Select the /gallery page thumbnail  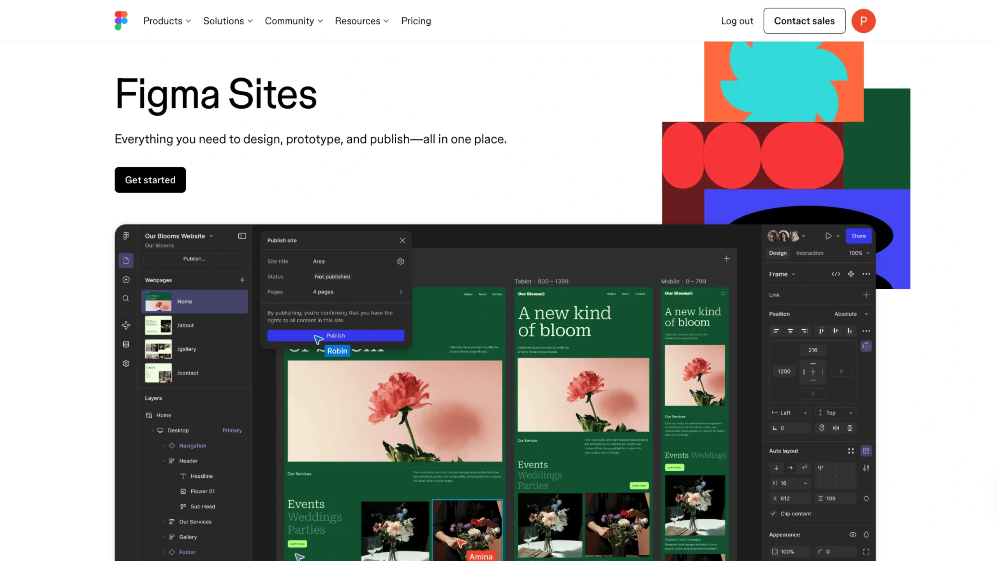point(158,349)
